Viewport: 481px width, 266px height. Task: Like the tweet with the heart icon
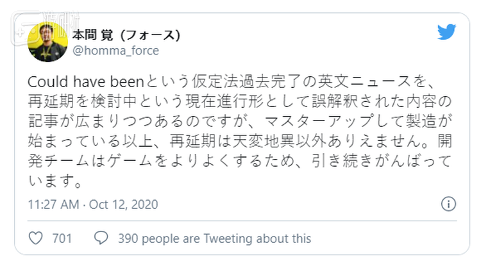tap(37, 238)
